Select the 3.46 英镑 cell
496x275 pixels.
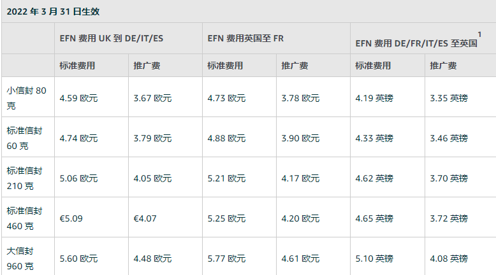(449, 138)
